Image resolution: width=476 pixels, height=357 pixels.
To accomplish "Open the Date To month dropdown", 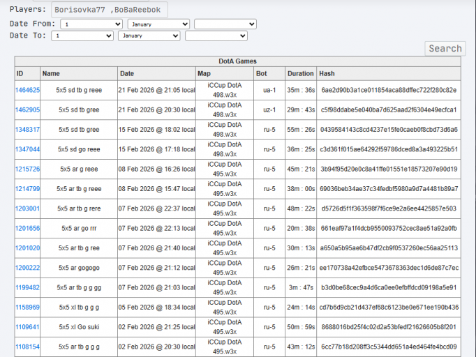I will (x=149, y=36).
